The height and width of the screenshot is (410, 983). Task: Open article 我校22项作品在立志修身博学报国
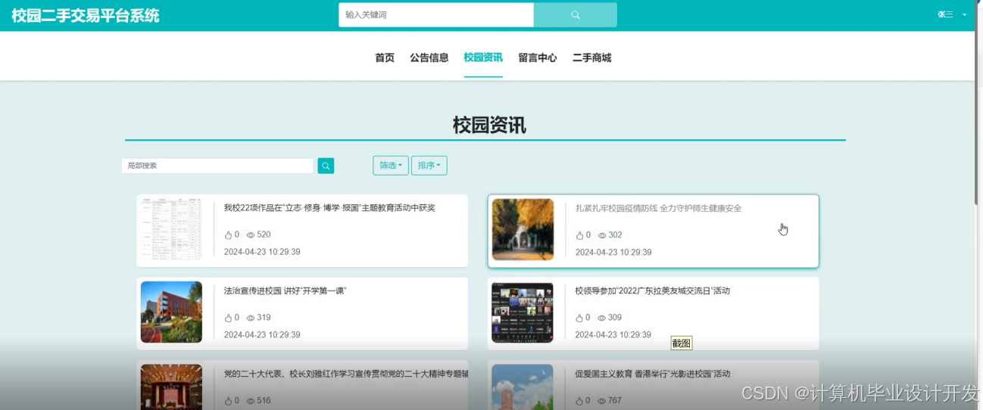coord(329,208)
